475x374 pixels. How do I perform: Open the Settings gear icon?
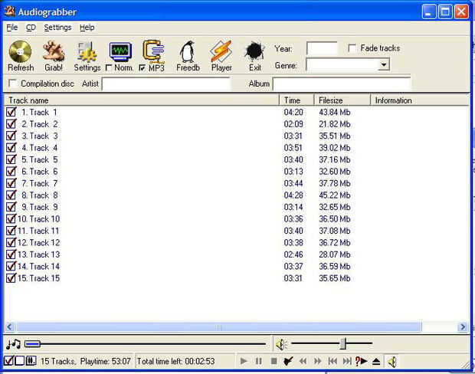point(87,51)
